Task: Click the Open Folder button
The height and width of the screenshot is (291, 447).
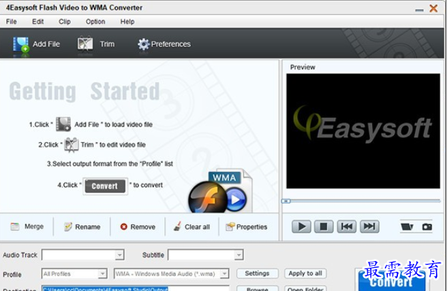Action: point(305,288)
